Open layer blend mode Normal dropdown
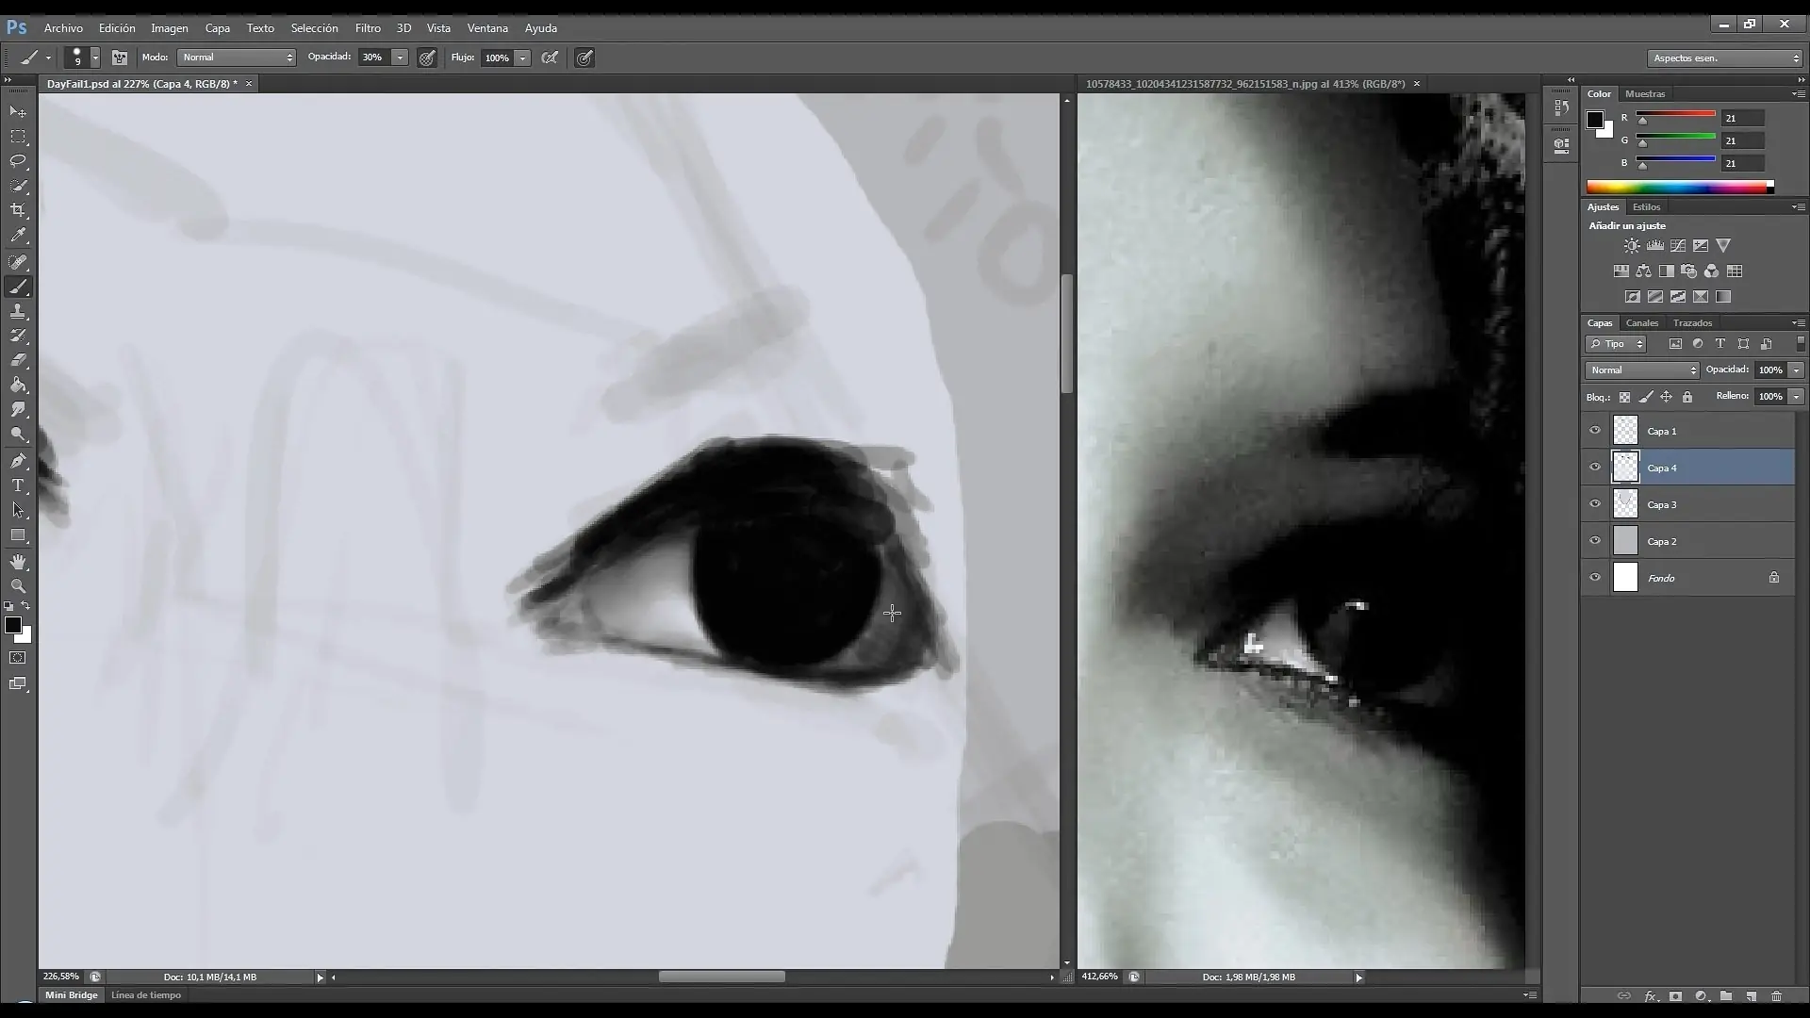This screenshot has width=1810, height=1018. pyautogui.click(x=1642, y=370)
